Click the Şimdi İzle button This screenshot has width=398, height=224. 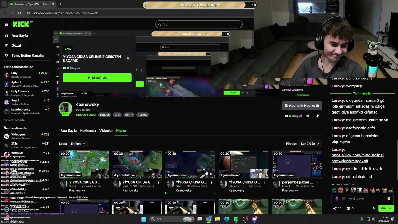pos(97,77)
